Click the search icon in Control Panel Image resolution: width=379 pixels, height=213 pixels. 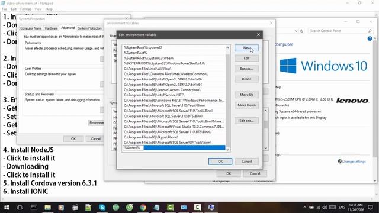point(370,31)
